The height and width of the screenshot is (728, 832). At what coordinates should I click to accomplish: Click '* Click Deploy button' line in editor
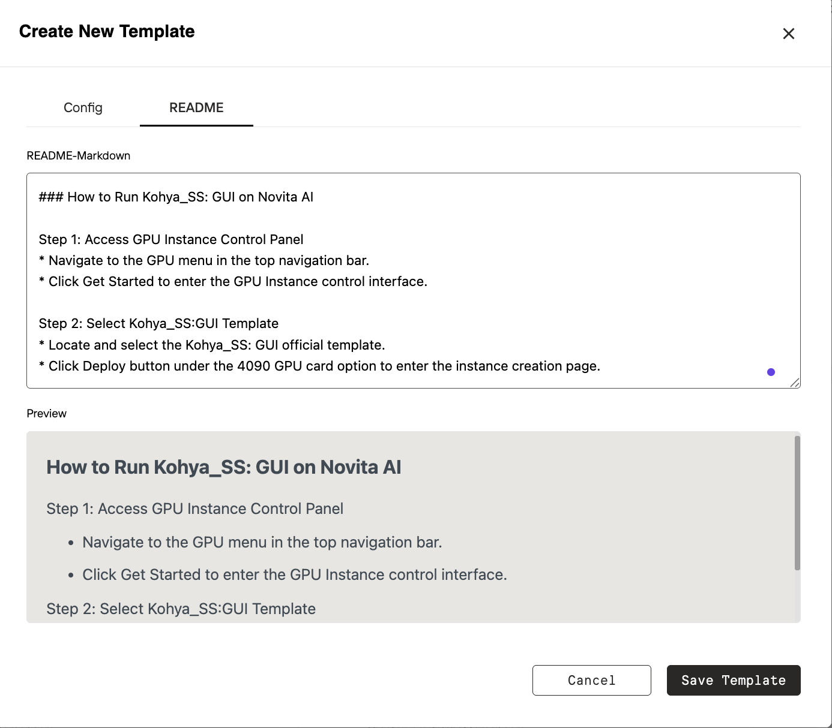point(319,366)
